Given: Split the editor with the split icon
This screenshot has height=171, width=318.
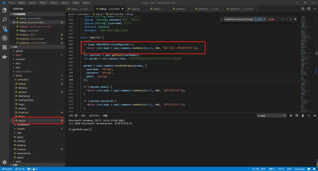Looking at the screenshot, I should [309, 9].
